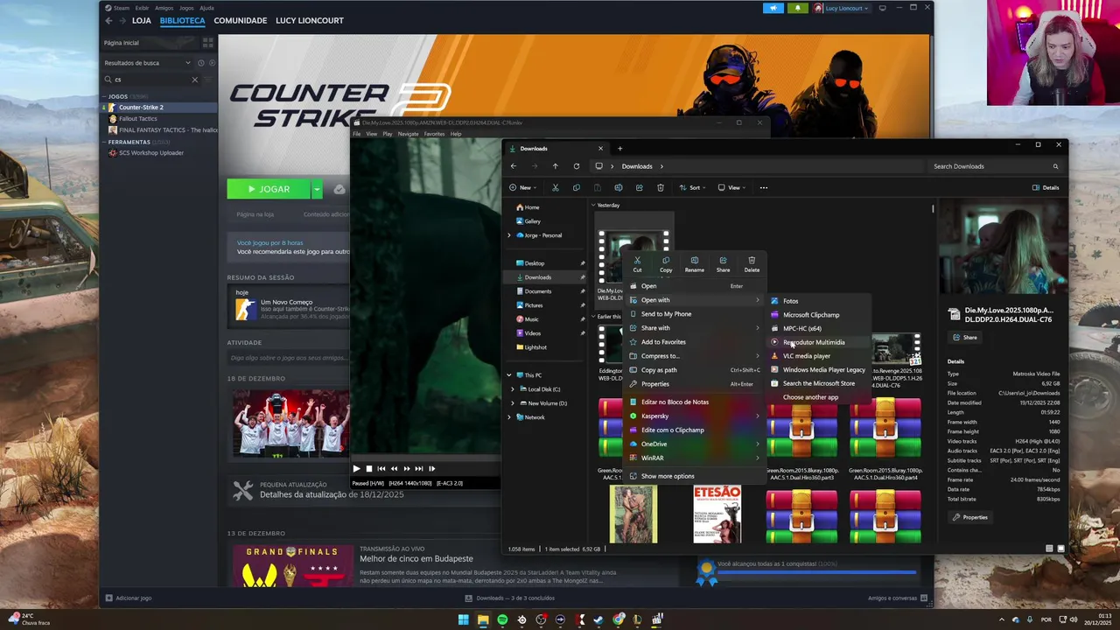Screen dimensions: 1120x630
Task: Refresh the Downloads folder in Explorer
Action: pos(576,166)
